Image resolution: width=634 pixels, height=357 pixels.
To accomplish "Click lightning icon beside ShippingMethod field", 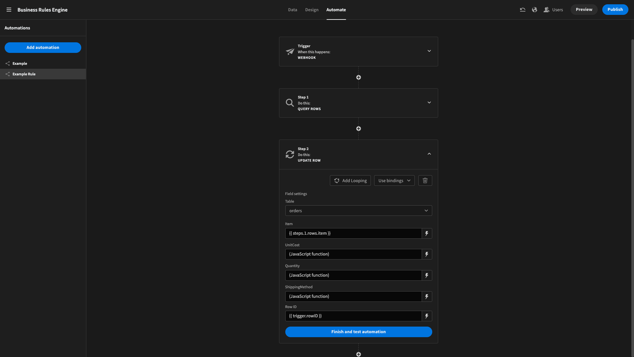I will coord(427,297).
